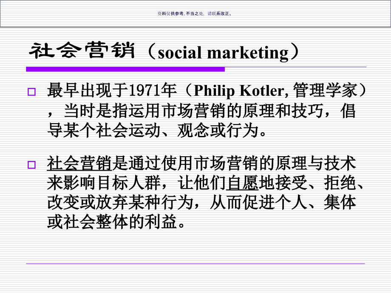391x293 pixels.
Task: Click the second purple square bullet marker
Action: [x=31, y=165]
